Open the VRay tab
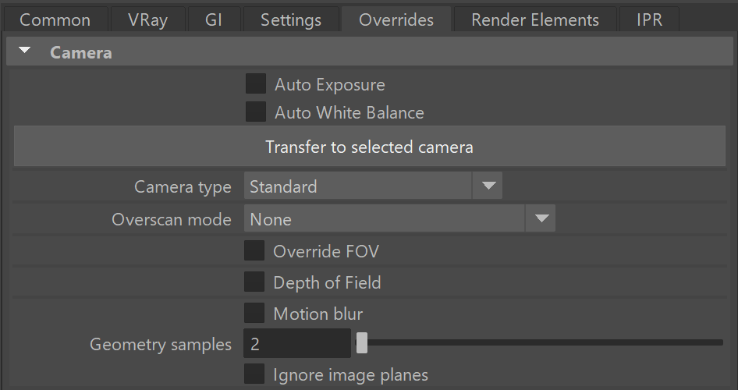 pos(147,19)
